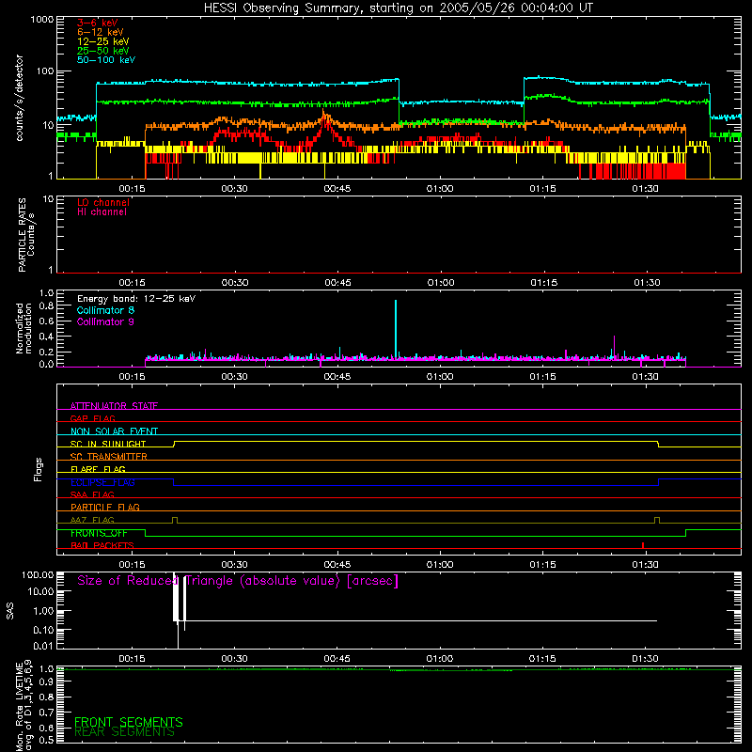Click the SAA FLAG label
This screenshot has width=752, height=752.
pos(92,494)
